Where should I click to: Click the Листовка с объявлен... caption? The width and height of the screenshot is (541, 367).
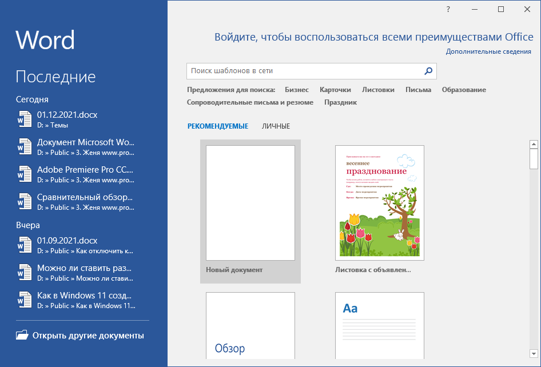pyautogui.click(x=373, y=270)
